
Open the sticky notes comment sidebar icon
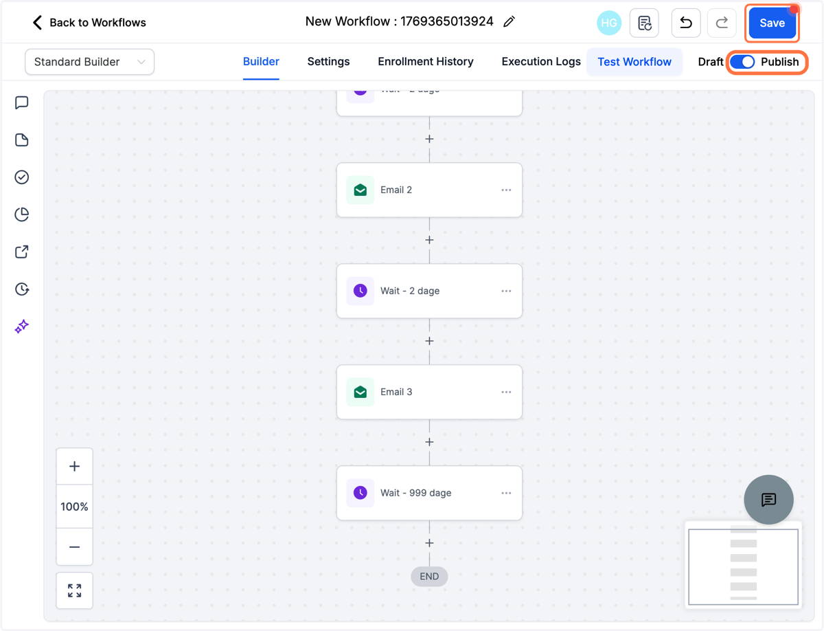(x=22, y=103)
